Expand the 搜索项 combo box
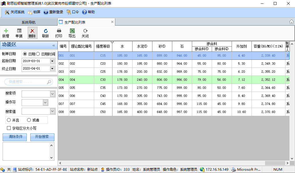The image size is (295, 173). 52,94
